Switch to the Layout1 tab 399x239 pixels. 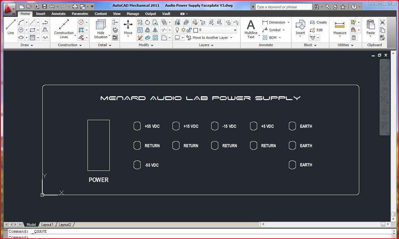pos(47,224)
